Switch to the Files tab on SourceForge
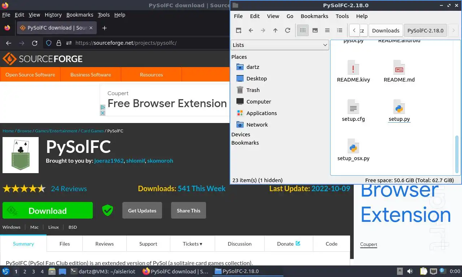This screenshot has width=462, height=277. [x=65, y=244]
